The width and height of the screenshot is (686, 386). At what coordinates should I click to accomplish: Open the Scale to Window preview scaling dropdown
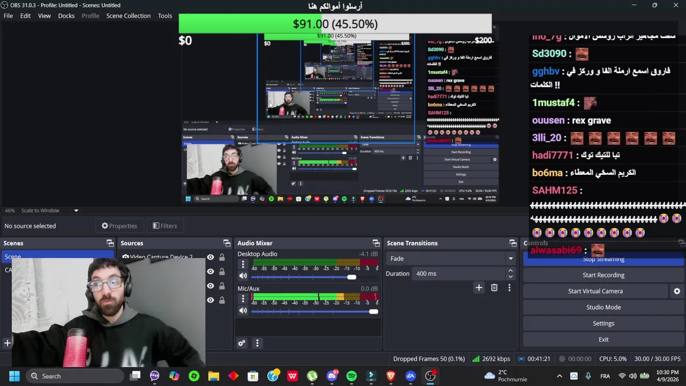[x=50, y=210]
